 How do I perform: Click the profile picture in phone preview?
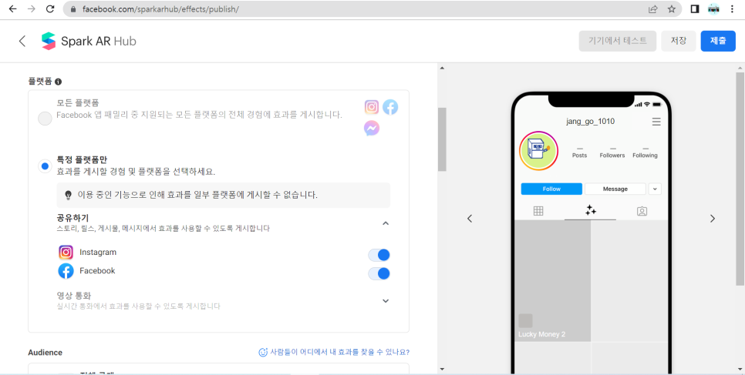pyautogui.click(x=538, y=151)
